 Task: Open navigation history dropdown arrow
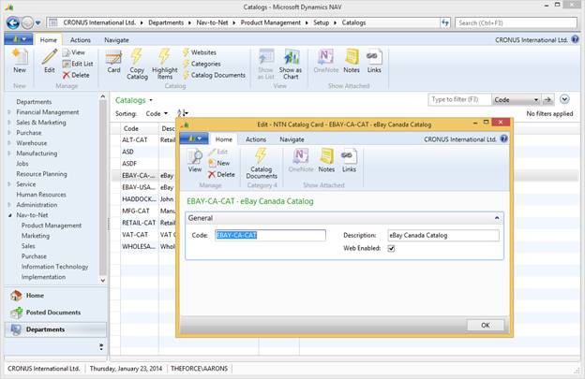click(38, 23)
